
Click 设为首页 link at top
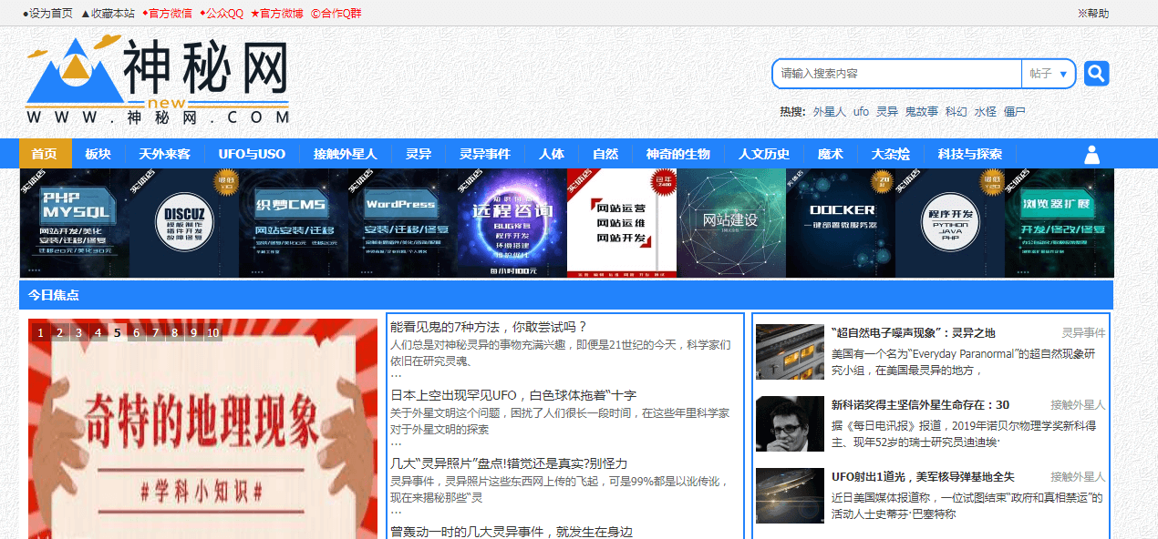47,14
